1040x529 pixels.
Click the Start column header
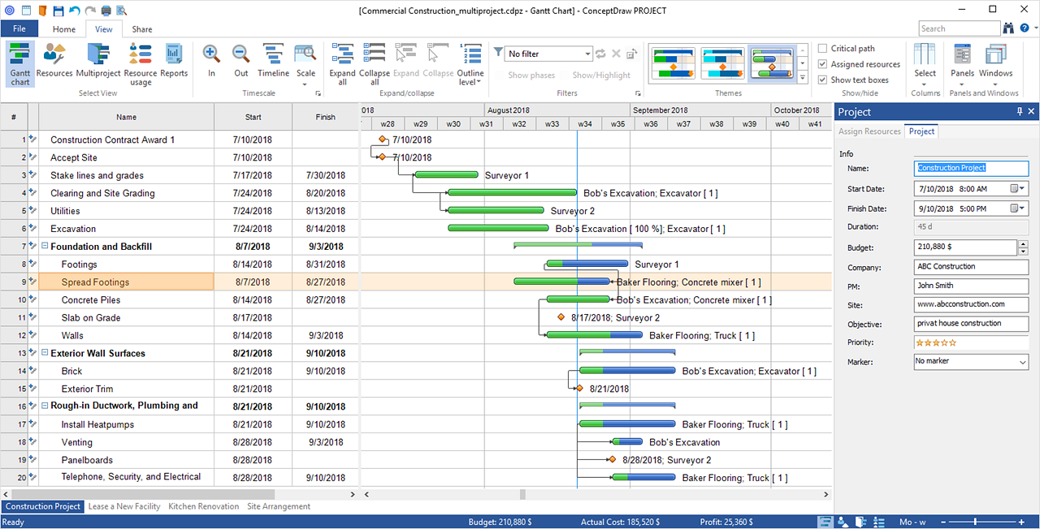point(253,117)
